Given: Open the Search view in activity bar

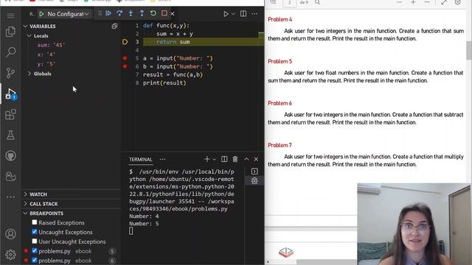Looking at the screenshot, I should 10,52.
